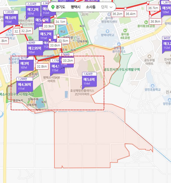Click the 양진초등학교 school icon
The image size is (171, 183).
153,86
